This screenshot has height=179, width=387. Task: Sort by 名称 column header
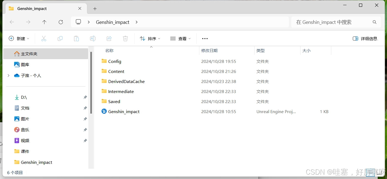[109, 50]
